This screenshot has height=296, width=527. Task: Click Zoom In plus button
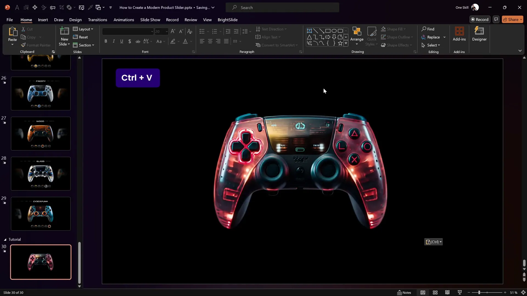pos(505,292)
